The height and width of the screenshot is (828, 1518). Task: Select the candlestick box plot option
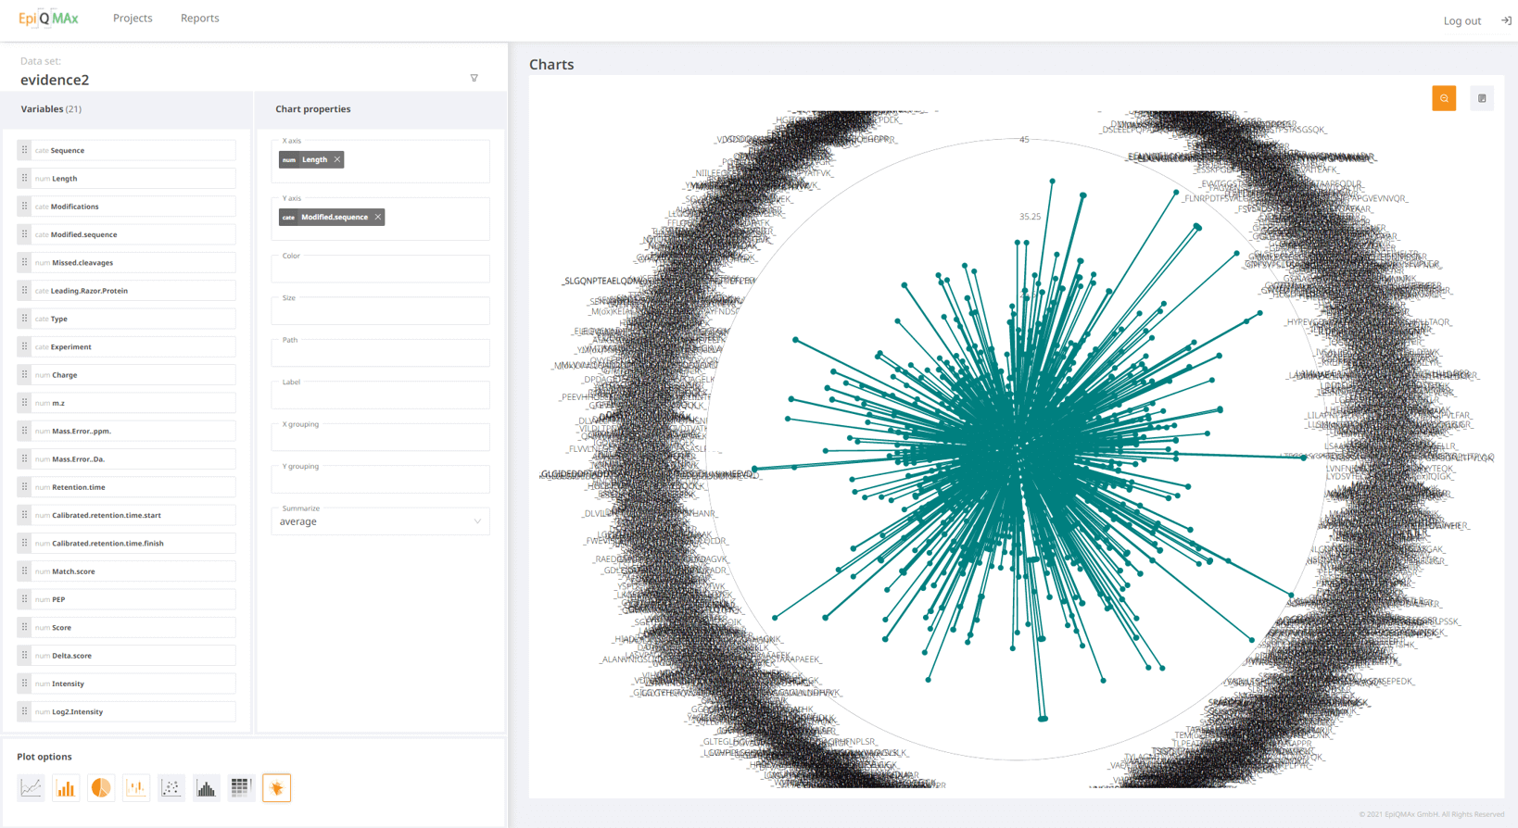(x=136, y=787)
